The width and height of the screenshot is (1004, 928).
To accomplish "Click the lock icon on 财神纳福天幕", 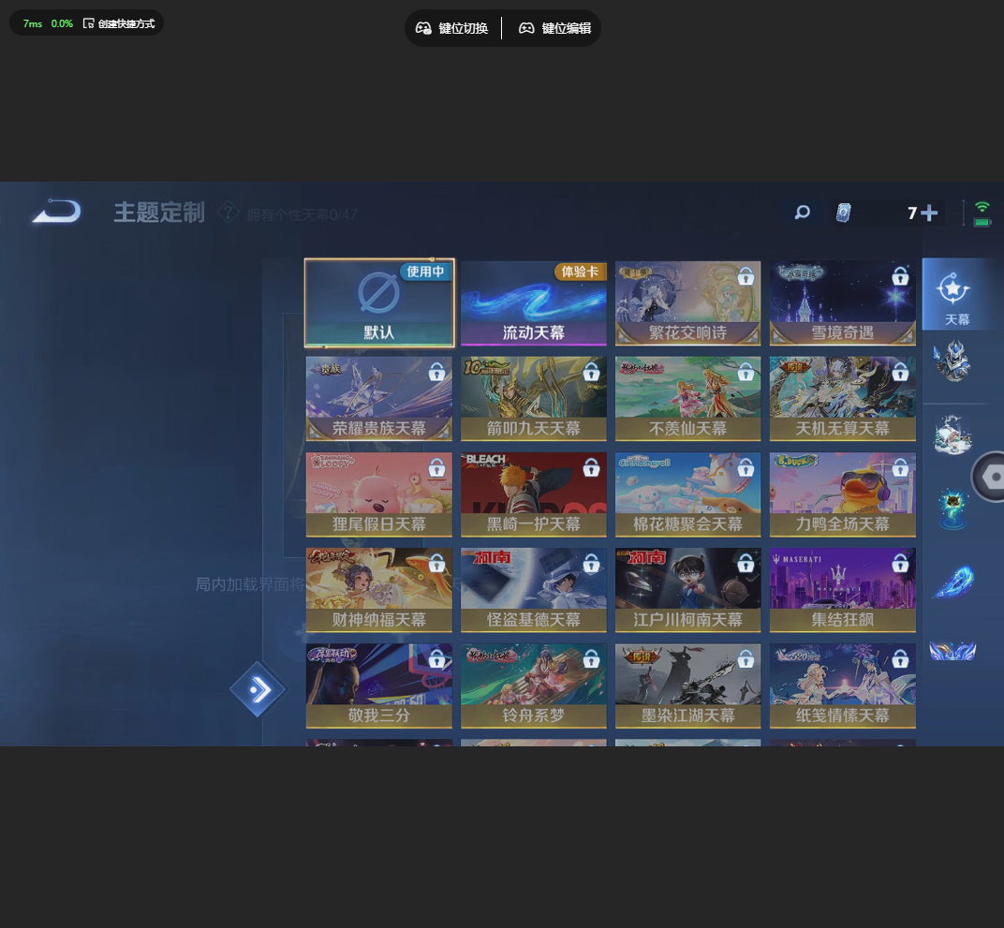I will (436, 563).
